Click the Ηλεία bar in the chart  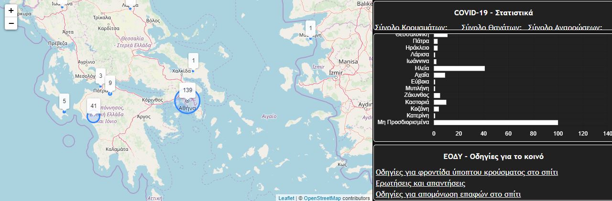click(x=459, y=68)
